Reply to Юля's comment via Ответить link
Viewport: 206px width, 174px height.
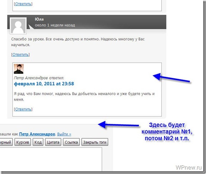20,55
